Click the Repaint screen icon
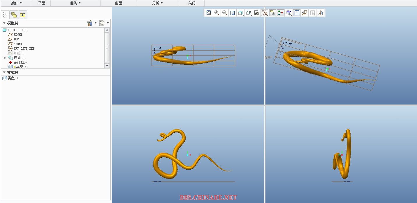Viewport: 417px width, 203px height. coord(233,13)
